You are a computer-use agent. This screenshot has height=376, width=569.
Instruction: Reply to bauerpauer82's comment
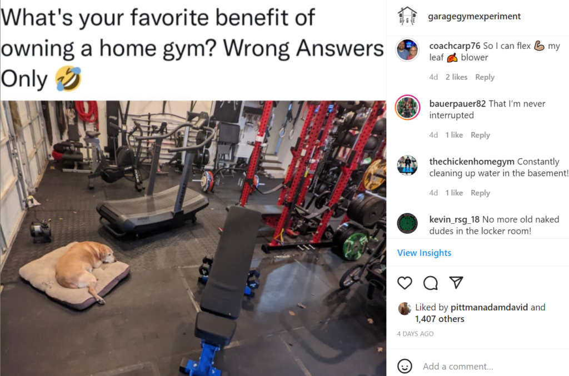[x=480, y=135]
